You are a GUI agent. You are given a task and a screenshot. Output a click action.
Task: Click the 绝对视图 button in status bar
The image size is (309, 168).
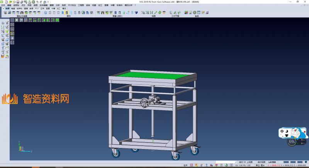[261, 162]
